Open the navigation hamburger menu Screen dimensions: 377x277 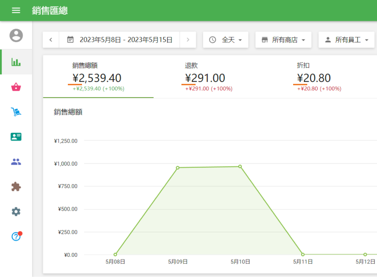pyautogui.click(x=16, y=10)
